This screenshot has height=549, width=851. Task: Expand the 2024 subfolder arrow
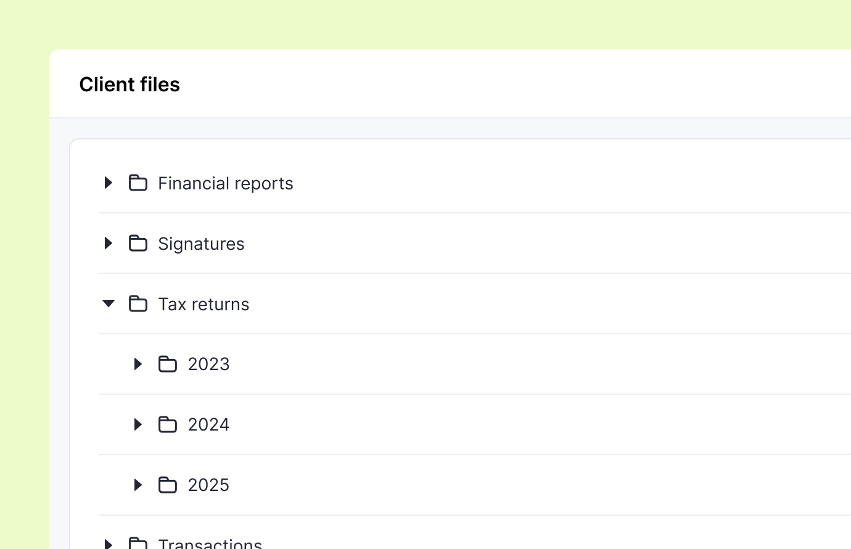coord(138,424)
